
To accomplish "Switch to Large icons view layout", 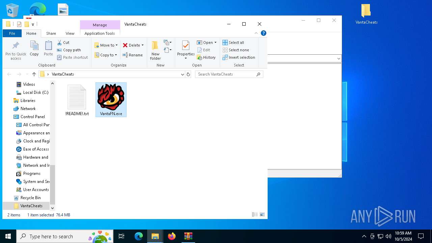I will point(262,215).
